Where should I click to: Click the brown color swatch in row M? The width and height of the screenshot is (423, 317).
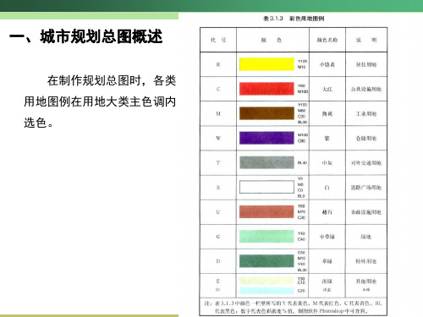(266, 113)
